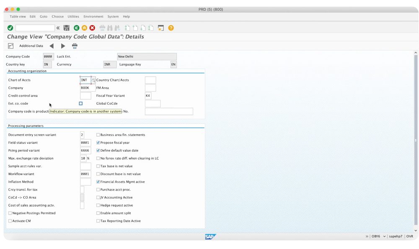Open the Goto menu
Image resolution: width=419 pixels, height=249 pixels.
coord(44,17)
